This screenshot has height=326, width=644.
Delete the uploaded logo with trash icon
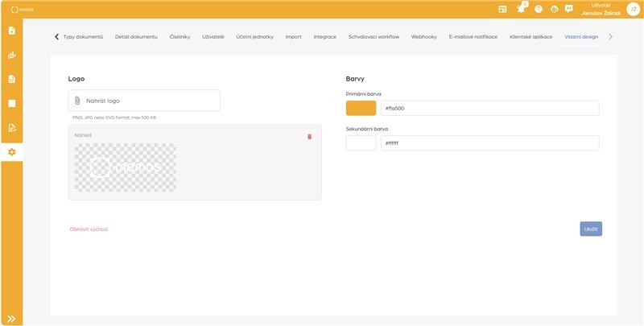310,136
